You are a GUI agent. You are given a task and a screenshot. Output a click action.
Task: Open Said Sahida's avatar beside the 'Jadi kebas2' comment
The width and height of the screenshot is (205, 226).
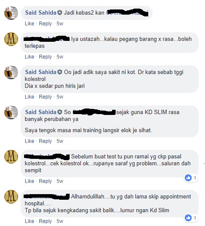11,13
